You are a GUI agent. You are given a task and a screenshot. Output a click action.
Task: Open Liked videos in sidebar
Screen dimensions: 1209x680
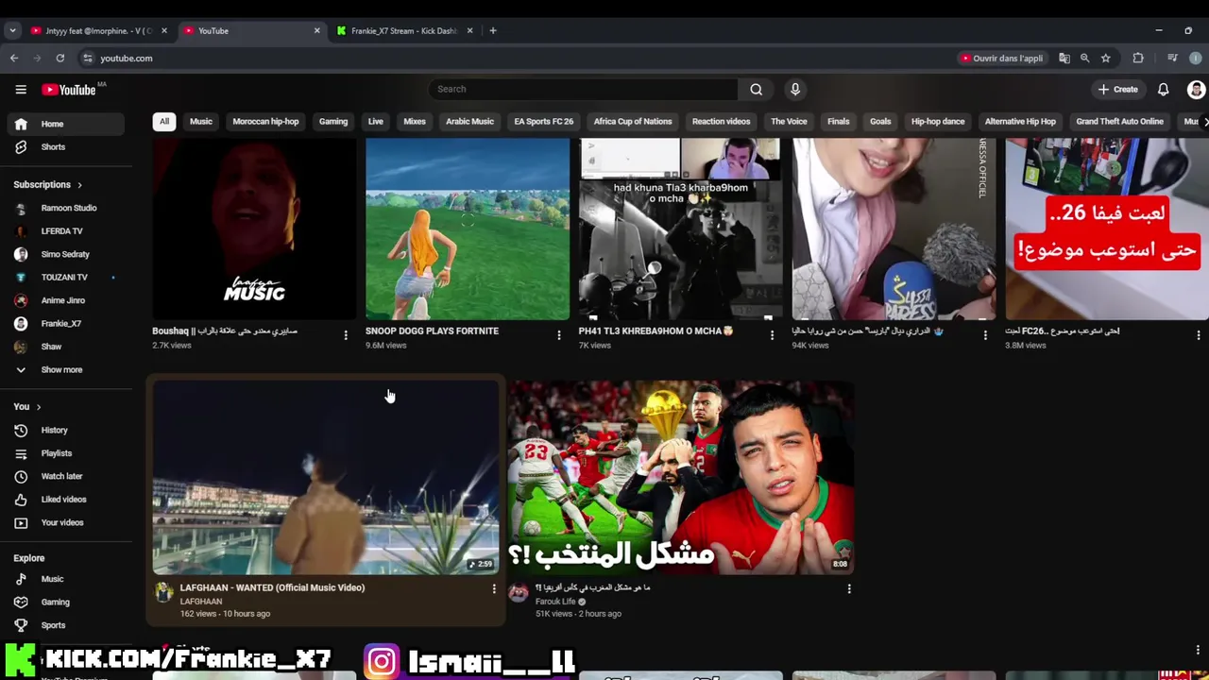65,500
